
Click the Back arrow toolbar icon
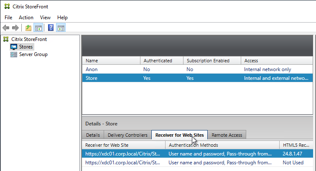6,28
